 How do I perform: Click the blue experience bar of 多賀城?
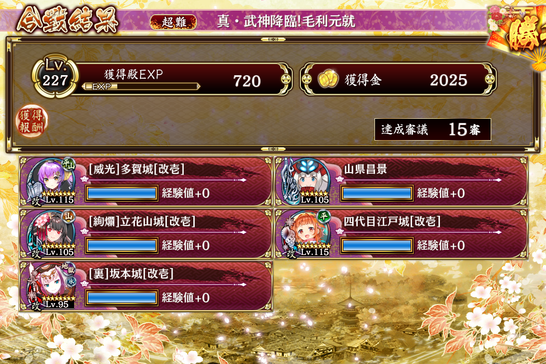121,193
